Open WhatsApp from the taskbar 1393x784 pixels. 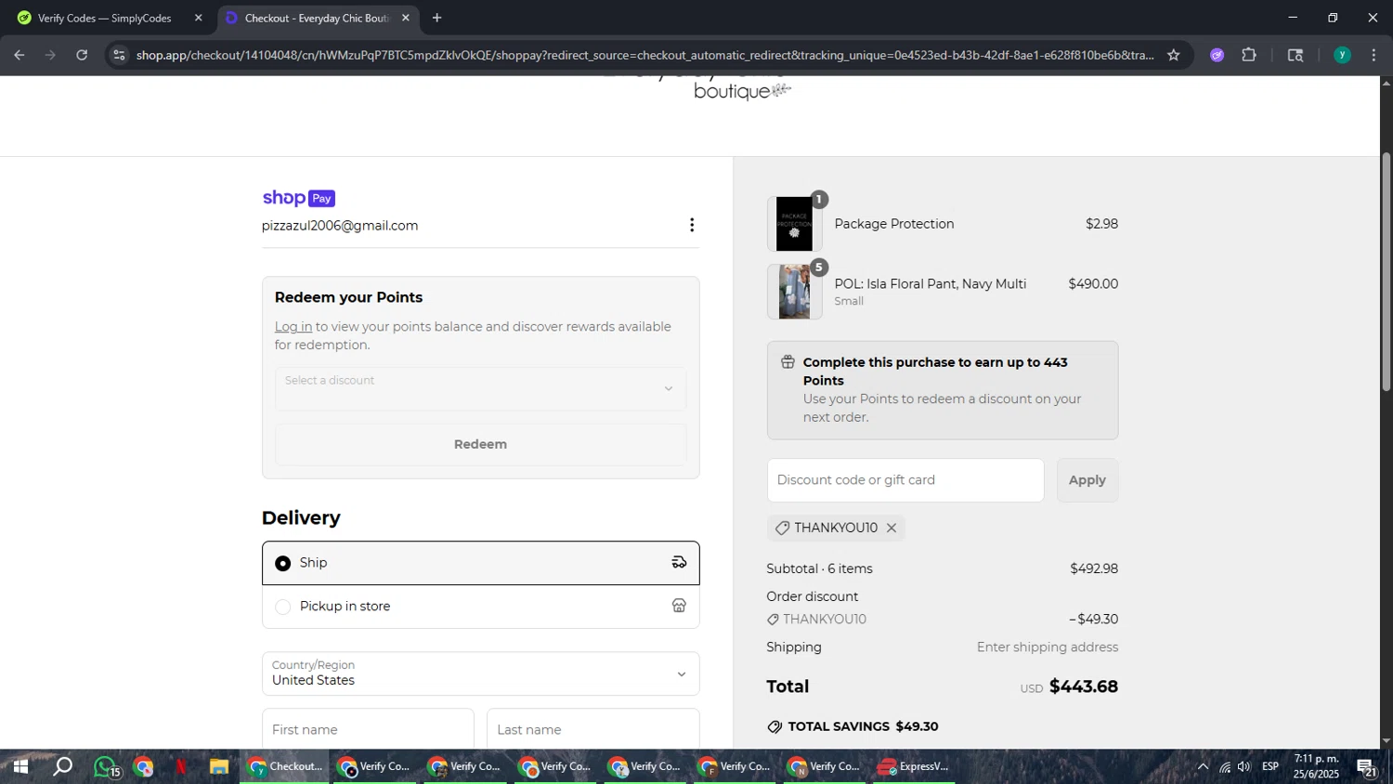click(105, 766)
